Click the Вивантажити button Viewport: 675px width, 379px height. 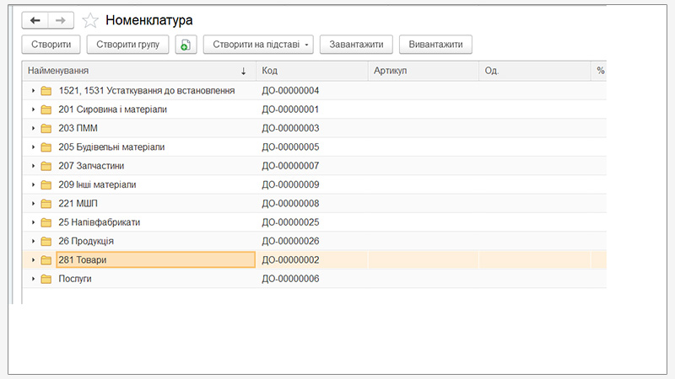point(435,45)
